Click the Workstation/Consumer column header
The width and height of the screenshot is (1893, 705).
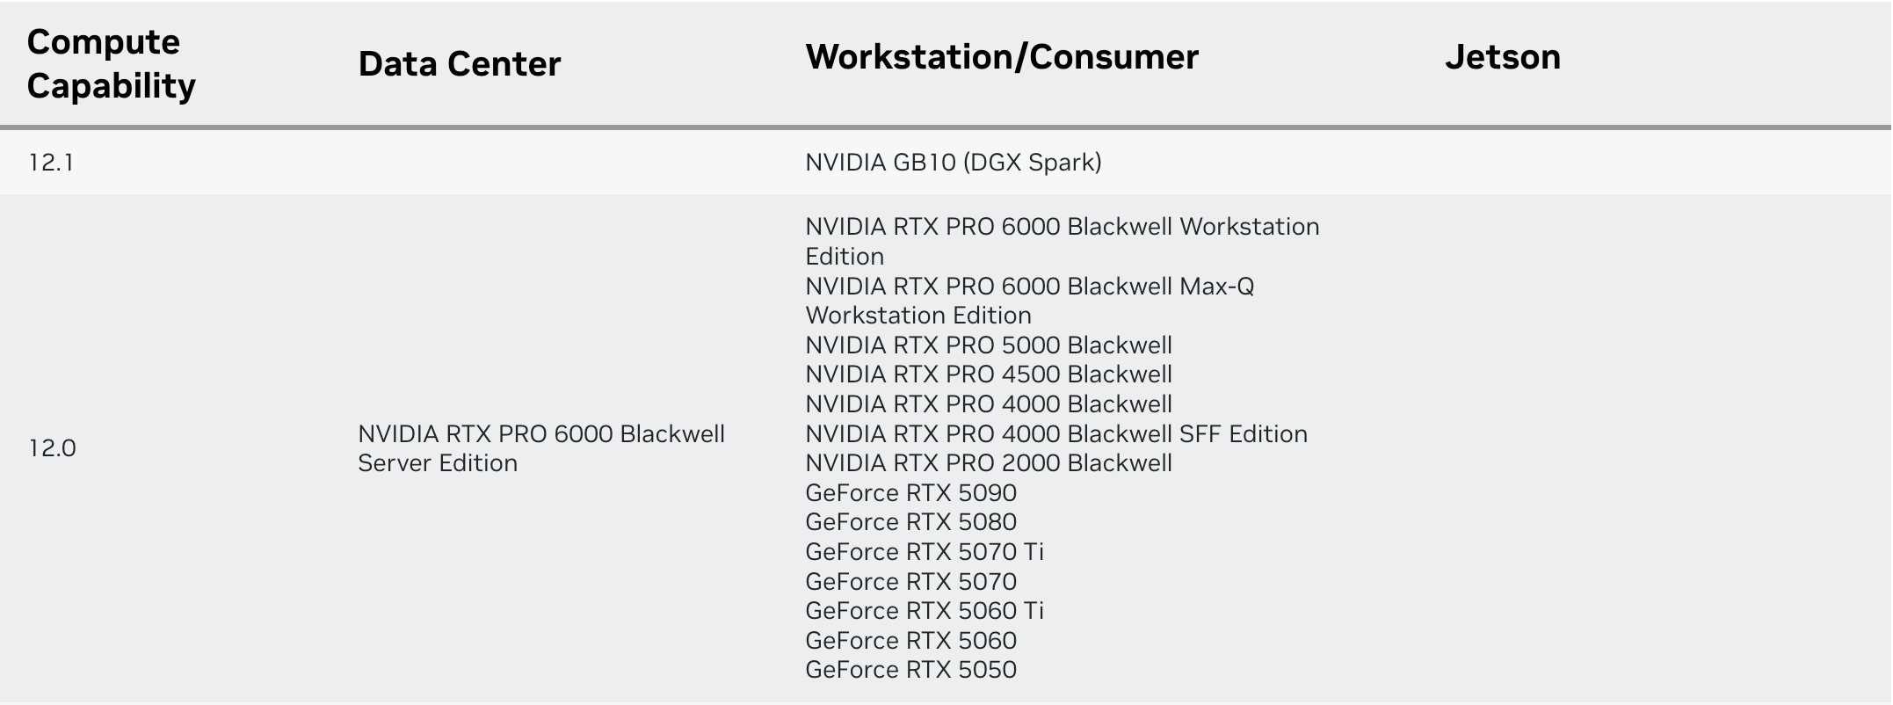click(1001, 57)
